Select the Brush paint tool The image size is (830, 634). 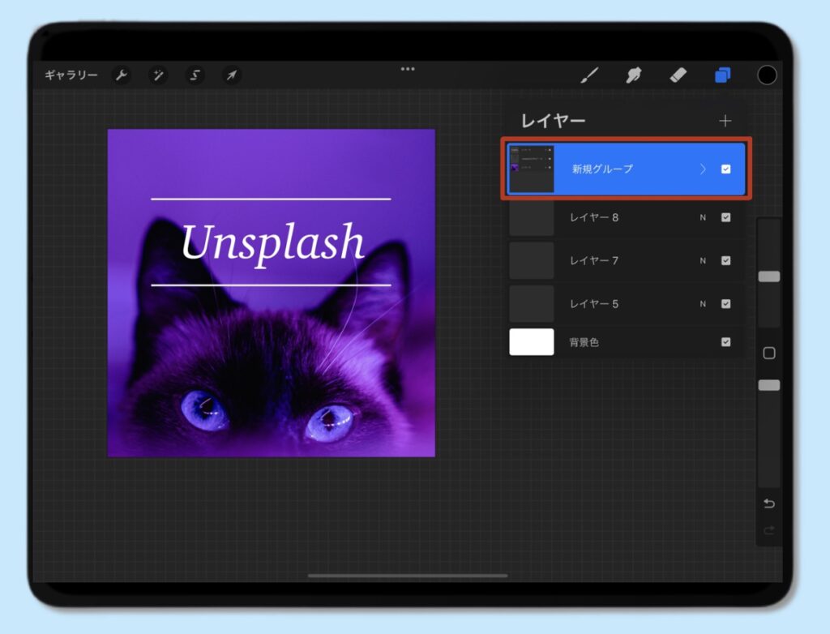coord(589,75)
